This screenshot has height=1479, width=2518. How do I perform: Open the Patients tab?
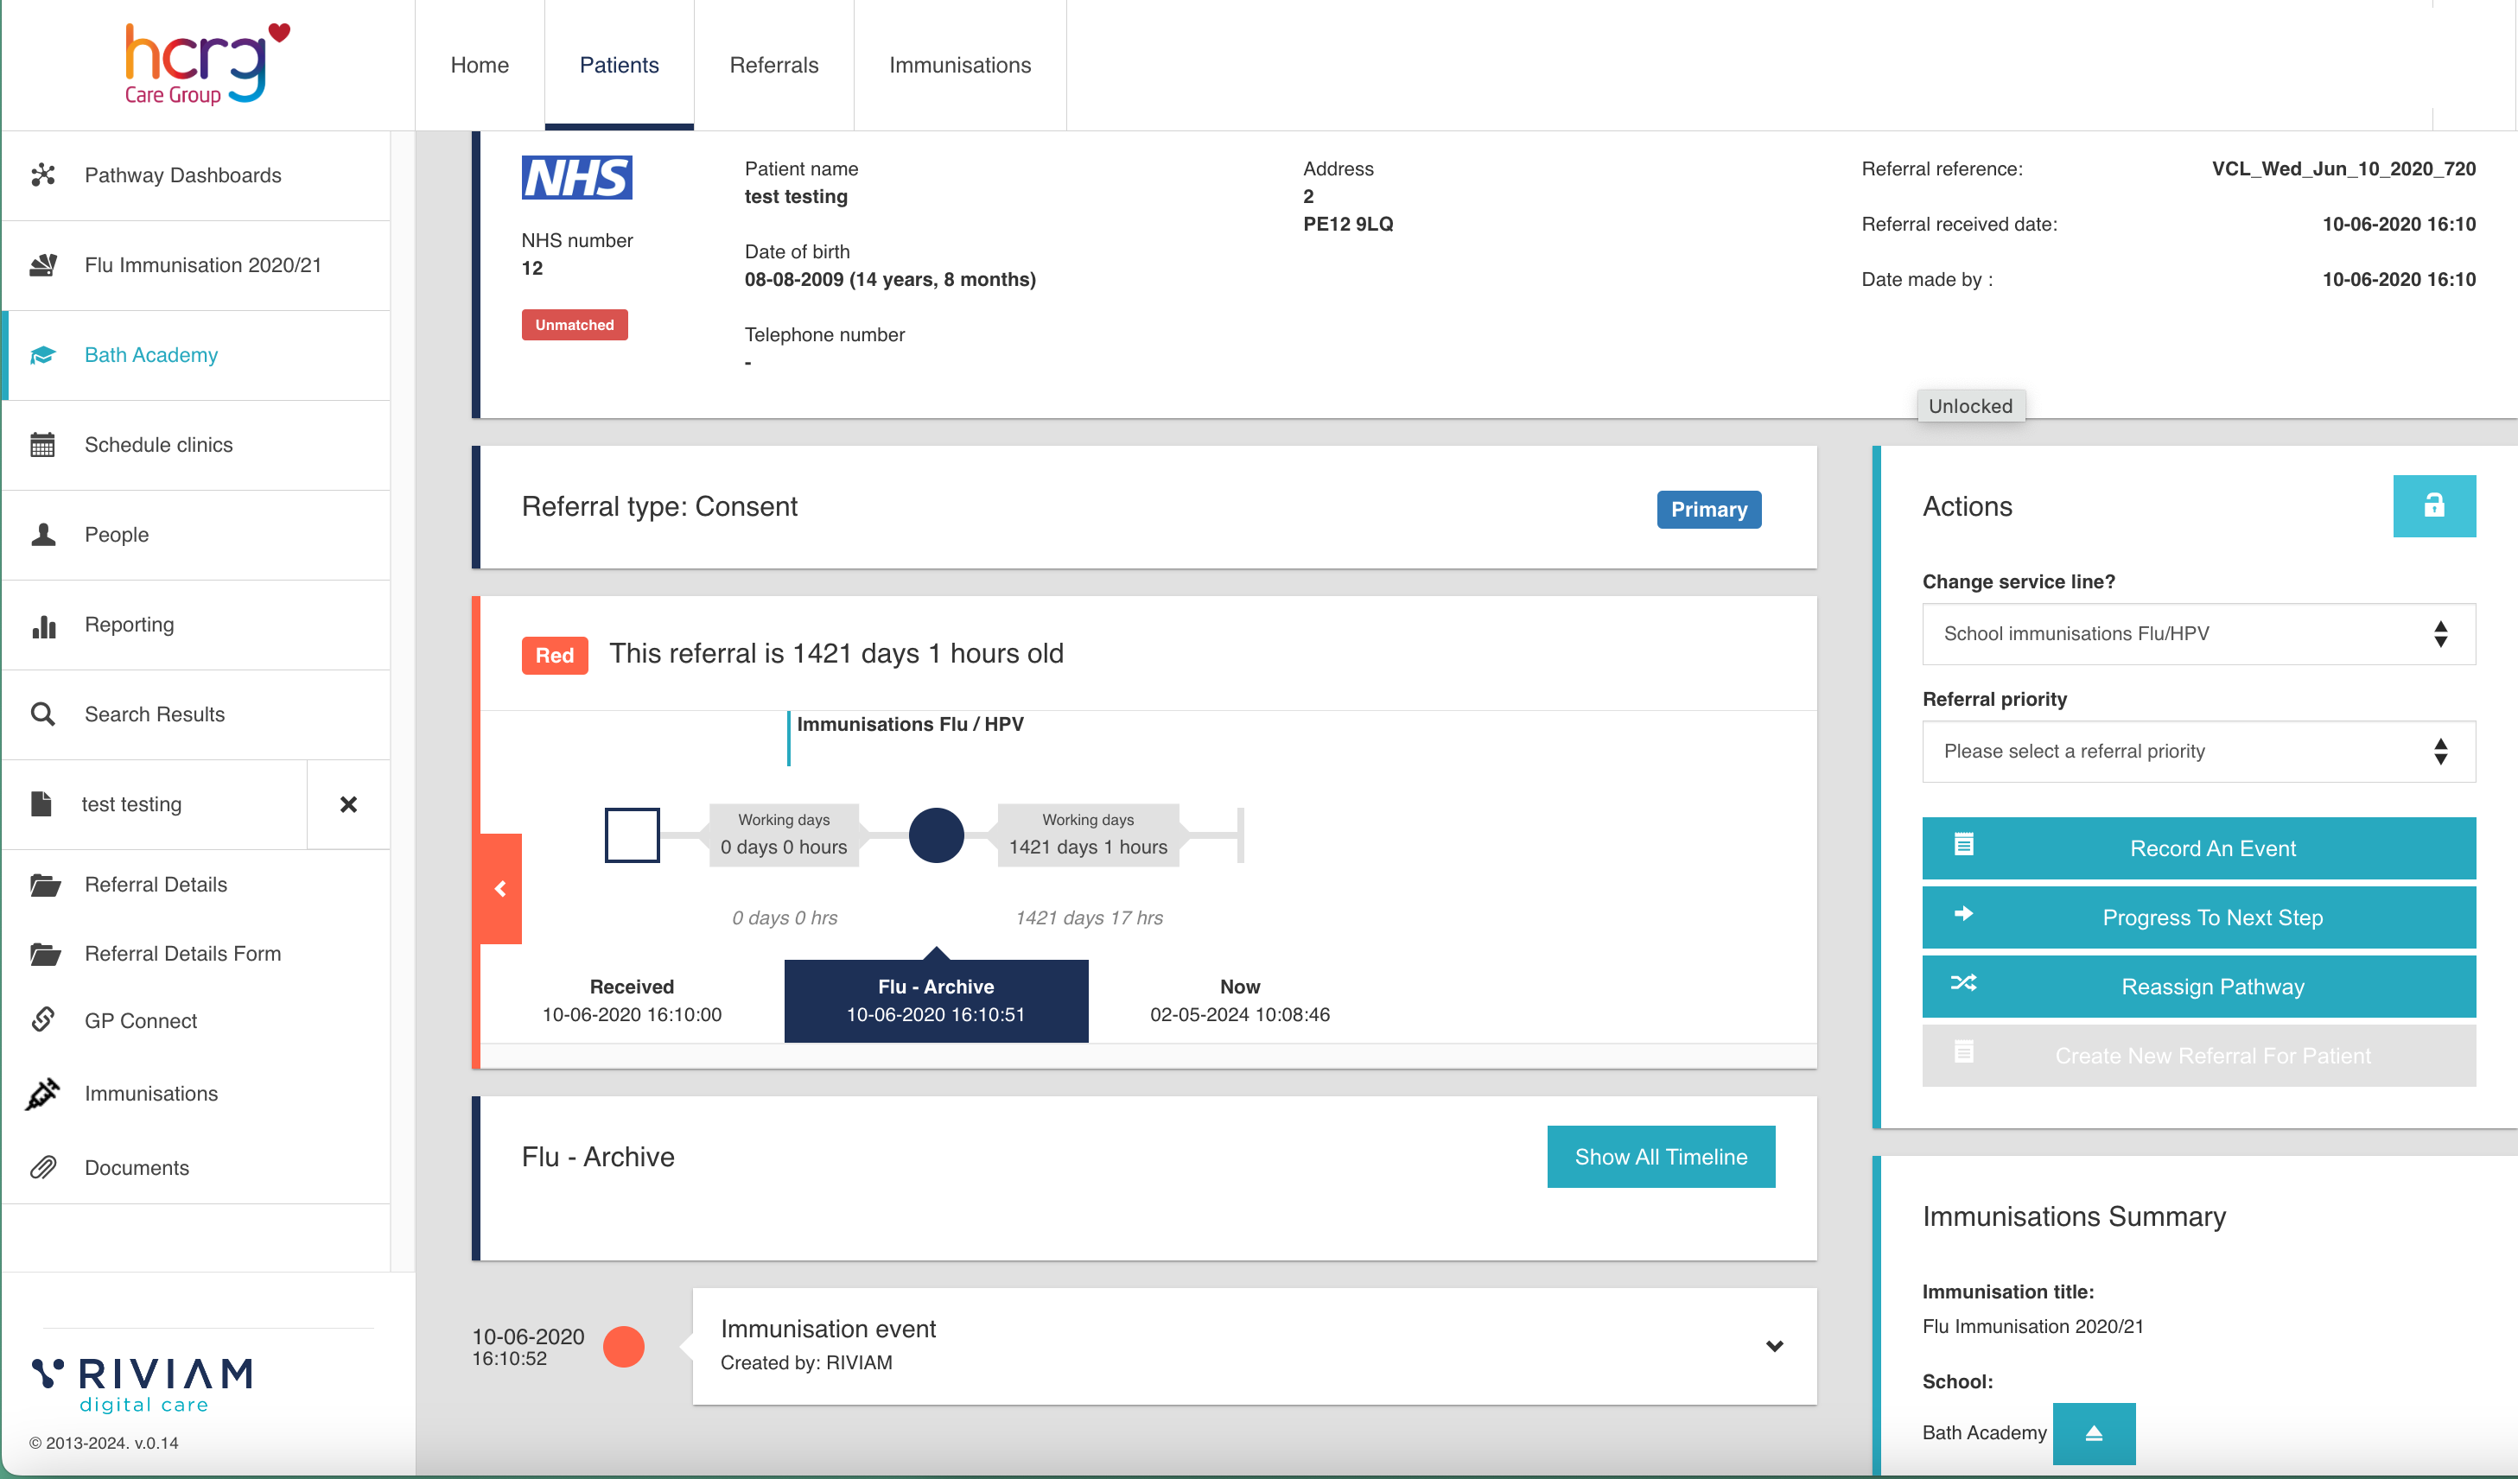tap(620, 63)
